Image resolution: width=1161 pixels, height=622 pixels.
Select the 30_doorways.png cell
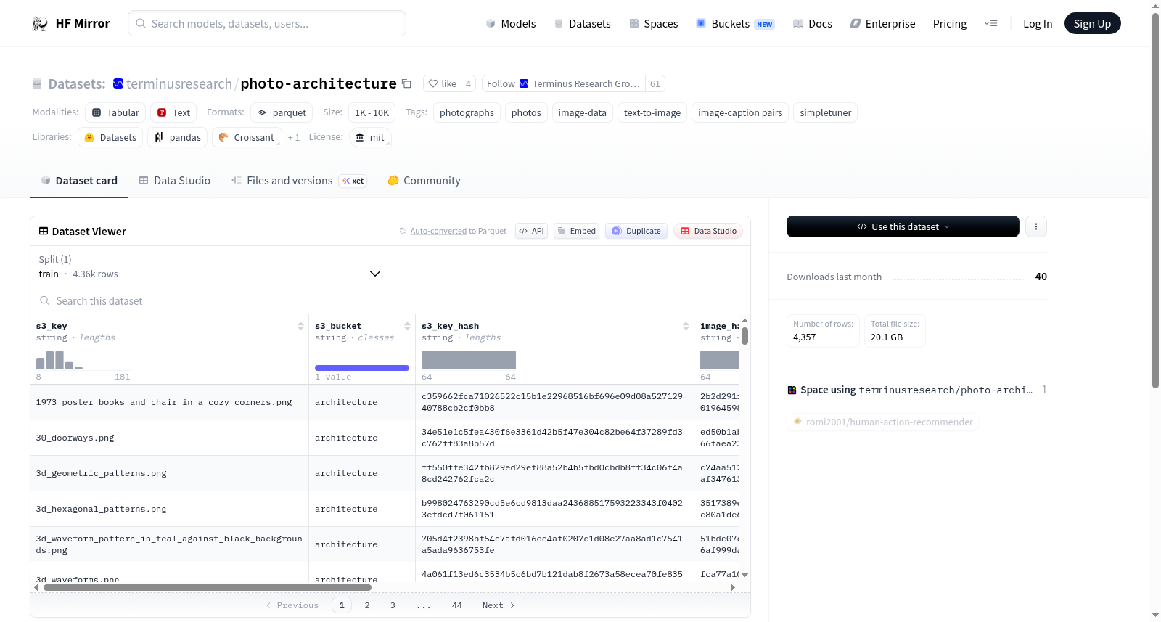(x=170, y=438)
